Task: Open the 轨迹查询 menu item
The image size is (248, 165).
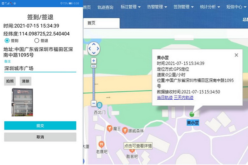Action: tap(105, 7)
